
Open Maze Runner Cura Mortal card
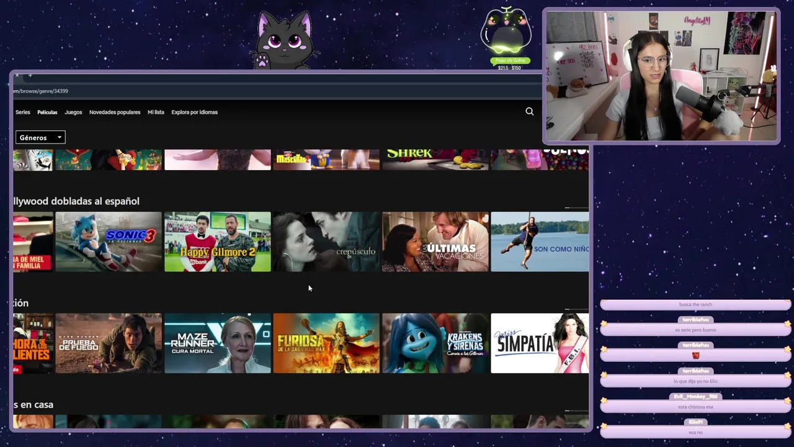click(217, 343)
